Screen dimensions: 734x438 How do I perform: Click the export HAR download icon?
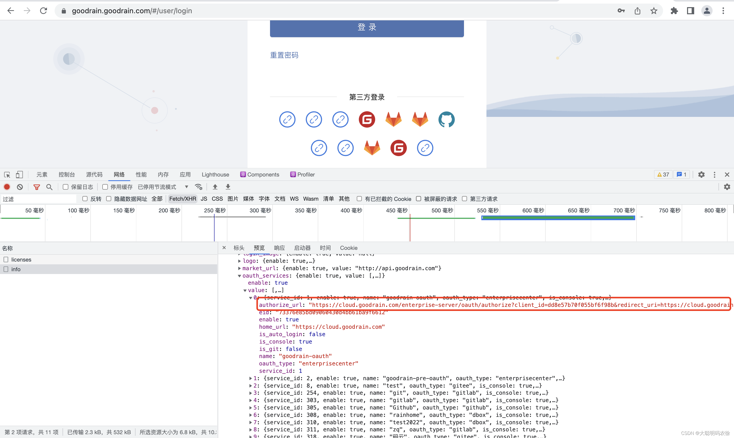point(228,187)
